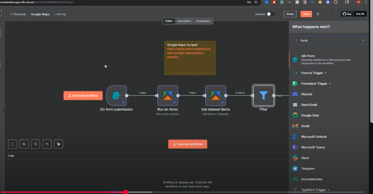Bookmark this page with the star icon
The image size is (373, 194).
tap(256, 2)
